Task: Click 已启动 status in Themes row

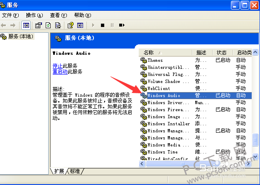Action: (x=223, y=60)
